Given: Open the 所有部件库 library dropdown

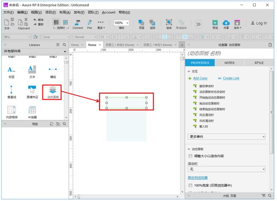Looking at the screenshot, I should [35, 51].
